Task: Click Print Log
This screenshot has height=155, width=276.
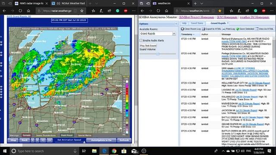Action: [229, 29]
